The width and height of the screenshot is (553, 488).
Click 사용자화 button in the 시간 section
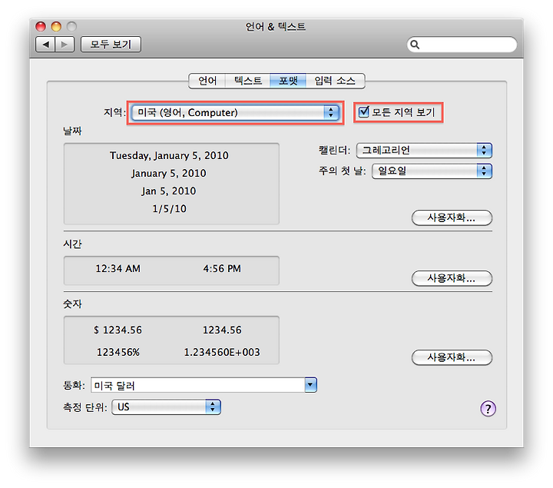coord(452,278)
